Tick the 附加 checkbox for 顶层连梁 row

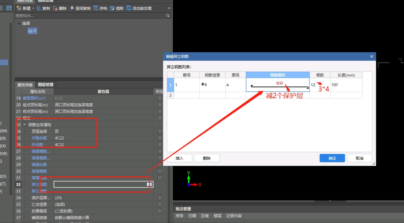(x=160, y=131)
